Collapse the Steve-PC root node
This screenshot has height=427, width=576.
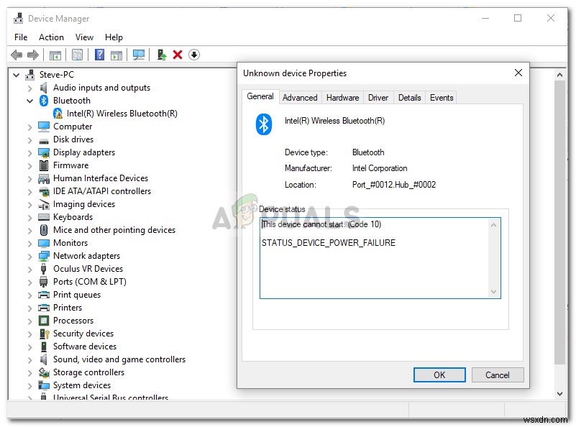click(16, 75)
